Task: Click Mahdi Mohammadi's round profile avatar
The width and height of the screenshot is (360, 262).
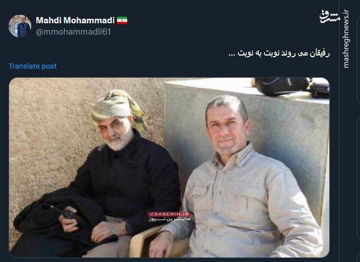Action: [x=20, y=26]
